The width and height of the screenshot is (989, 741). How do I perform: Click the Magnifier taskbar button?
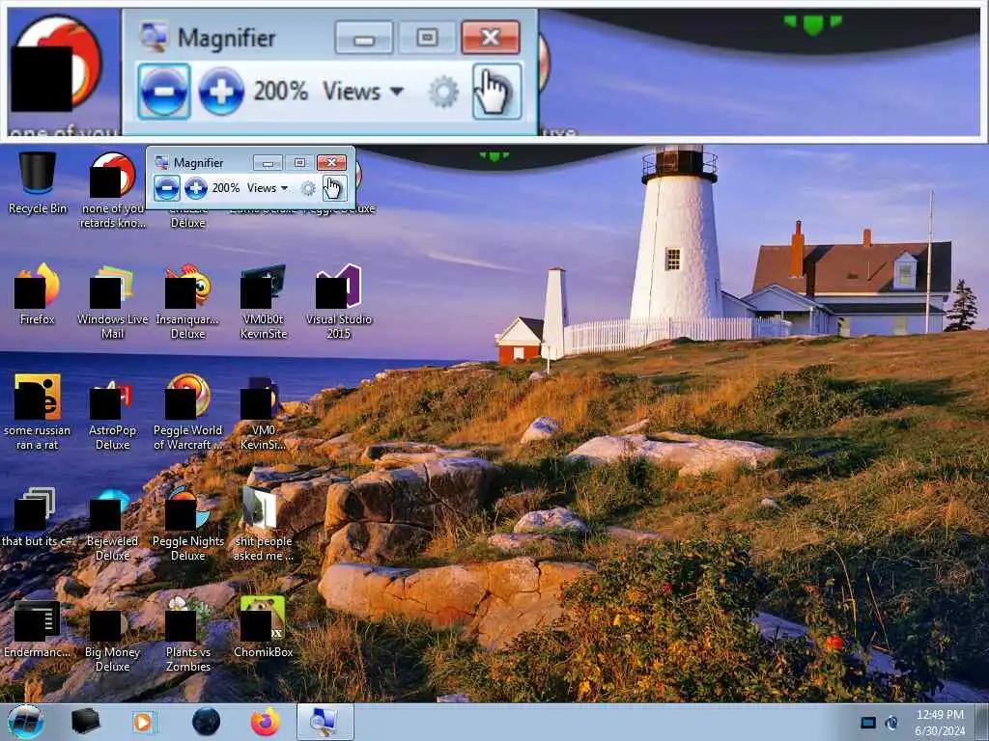coord(325,722)
